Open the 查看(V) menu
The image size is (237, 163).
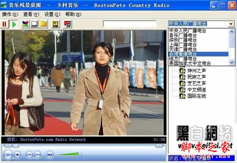31,15
